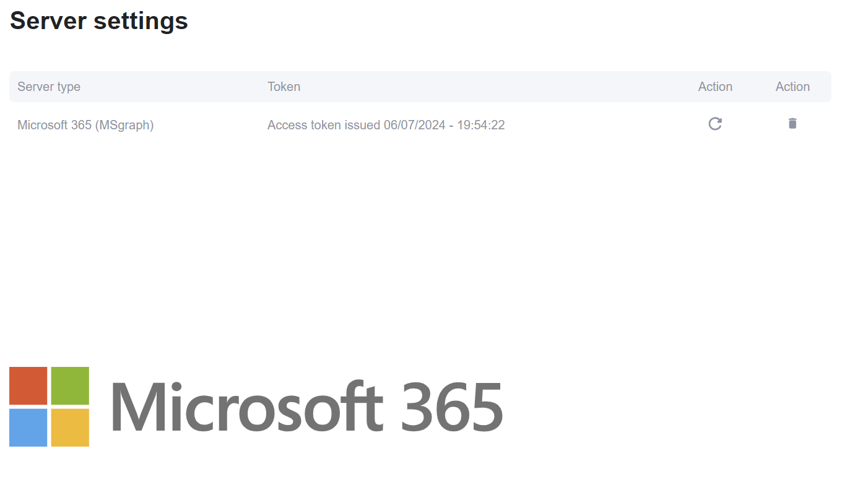Click the red square of Microsoft logo
Viewport: 842px width, 503px height.
pyautogui.click(x=28, y=385)
